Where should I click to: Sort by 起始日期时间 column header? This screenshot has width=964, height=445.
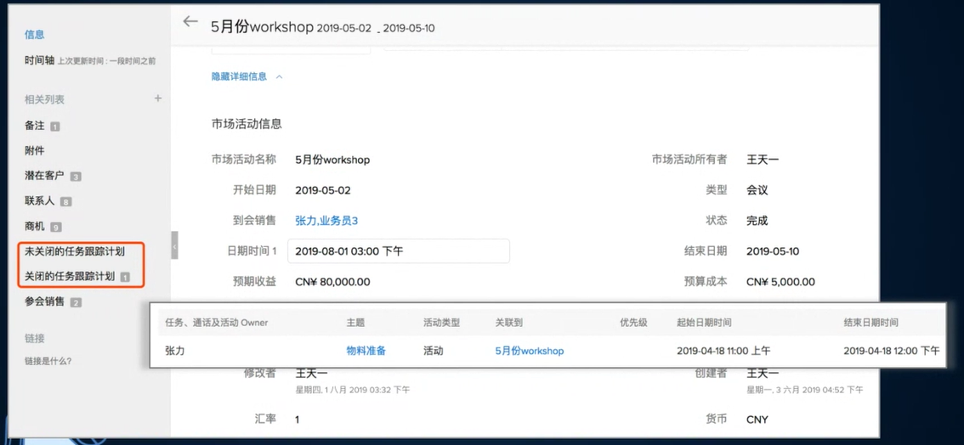coord(704,323)
